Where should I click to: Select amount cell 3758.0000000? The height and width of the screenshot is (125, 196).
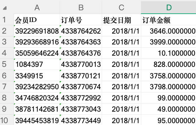[169, 76]
